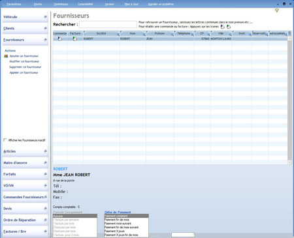Toggle Afficher les Fournisseurs inactif checkbox
The height and width of the screenshot is (238, 294).
[x=5, y=140]
